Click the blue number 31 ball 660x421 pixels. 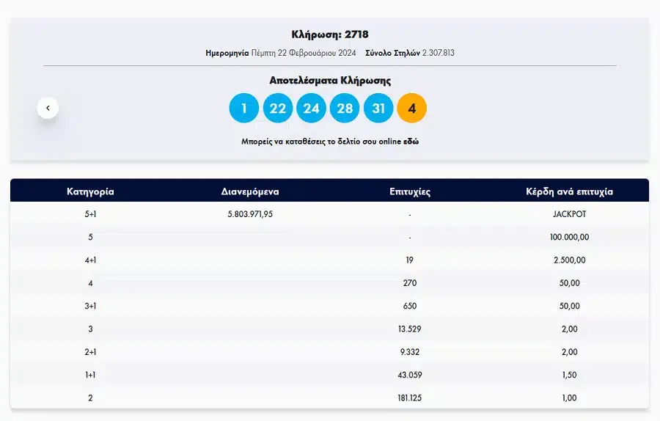[378, 109]
